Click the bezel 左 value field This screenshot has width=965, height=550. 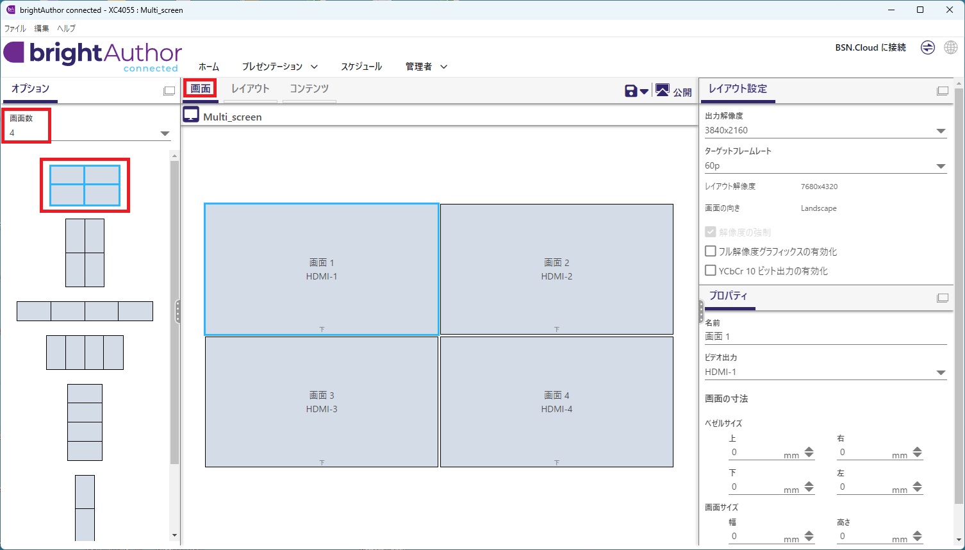[x=863, y=487]
